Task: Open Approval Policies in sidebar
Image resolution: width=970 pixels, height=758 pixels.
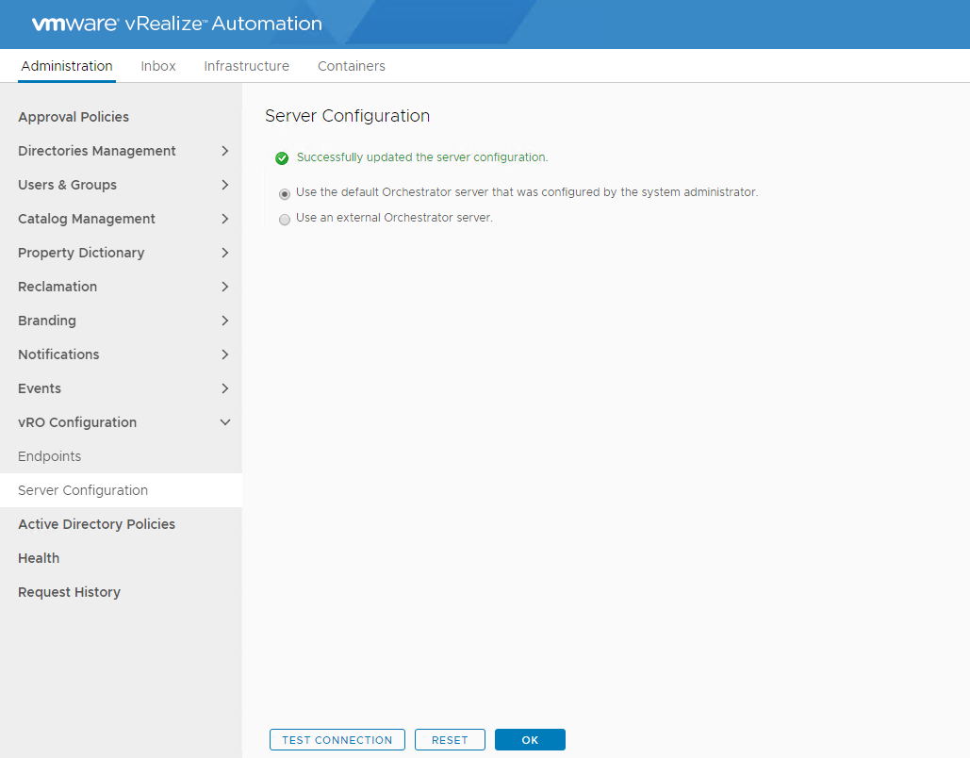Action: (x=74, y=117)
